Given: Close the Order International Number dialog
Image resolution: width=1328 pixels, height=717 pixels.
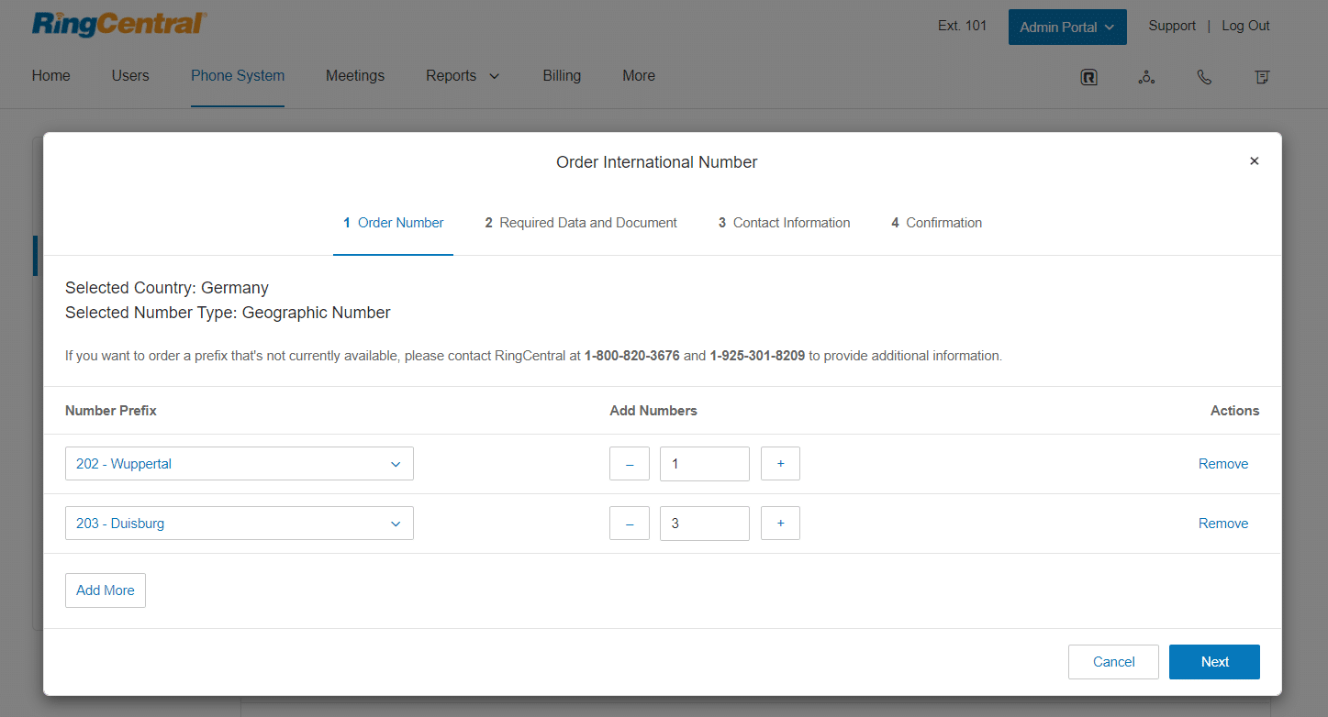Looking at the screenshot, I should click(x=1254, y=161).
